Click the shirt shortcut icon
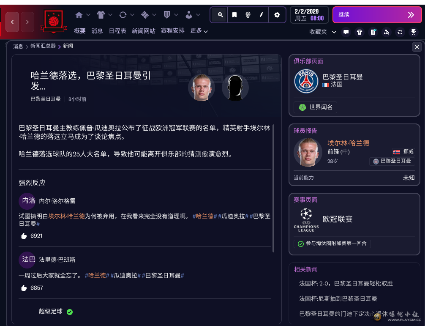The image size is (425, 326). pos(360,32)
